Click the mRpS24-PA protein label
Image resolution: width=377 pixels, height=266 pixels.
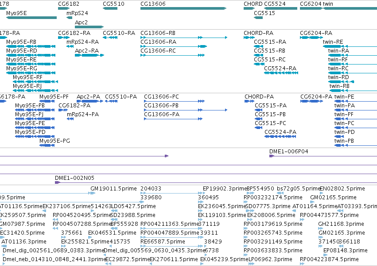pyautogui.click(x=83, y=114)
